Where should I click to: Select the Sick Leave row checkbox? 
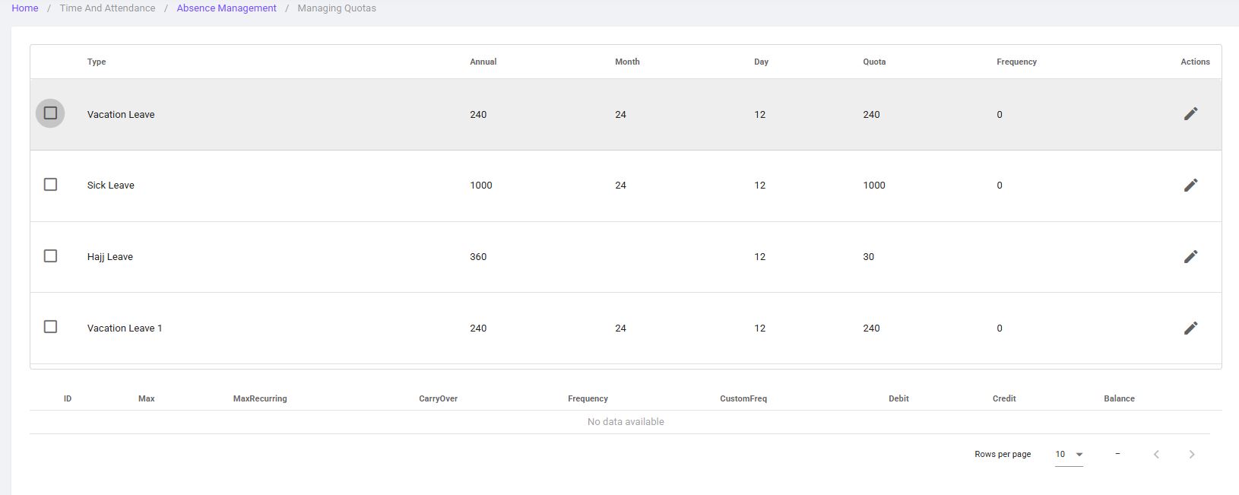[50, 185]
